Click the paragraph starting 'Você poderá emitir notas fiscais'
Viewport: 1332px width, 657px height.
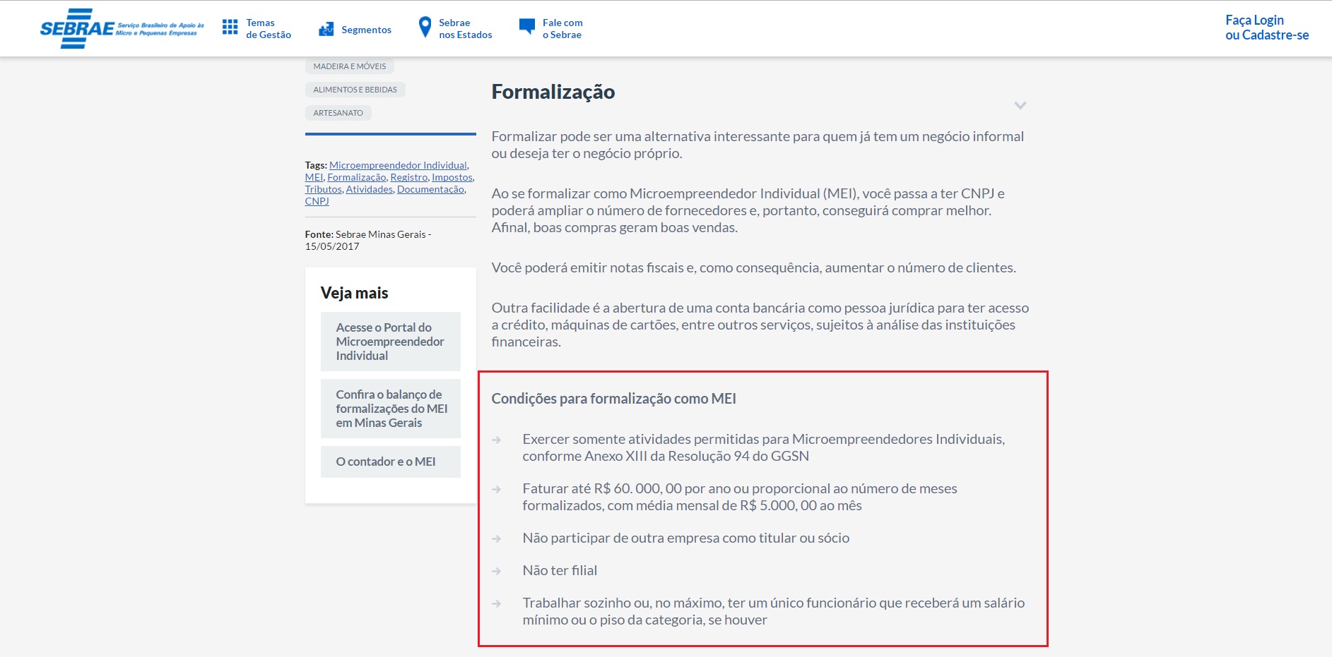click(x=754, y=267)
